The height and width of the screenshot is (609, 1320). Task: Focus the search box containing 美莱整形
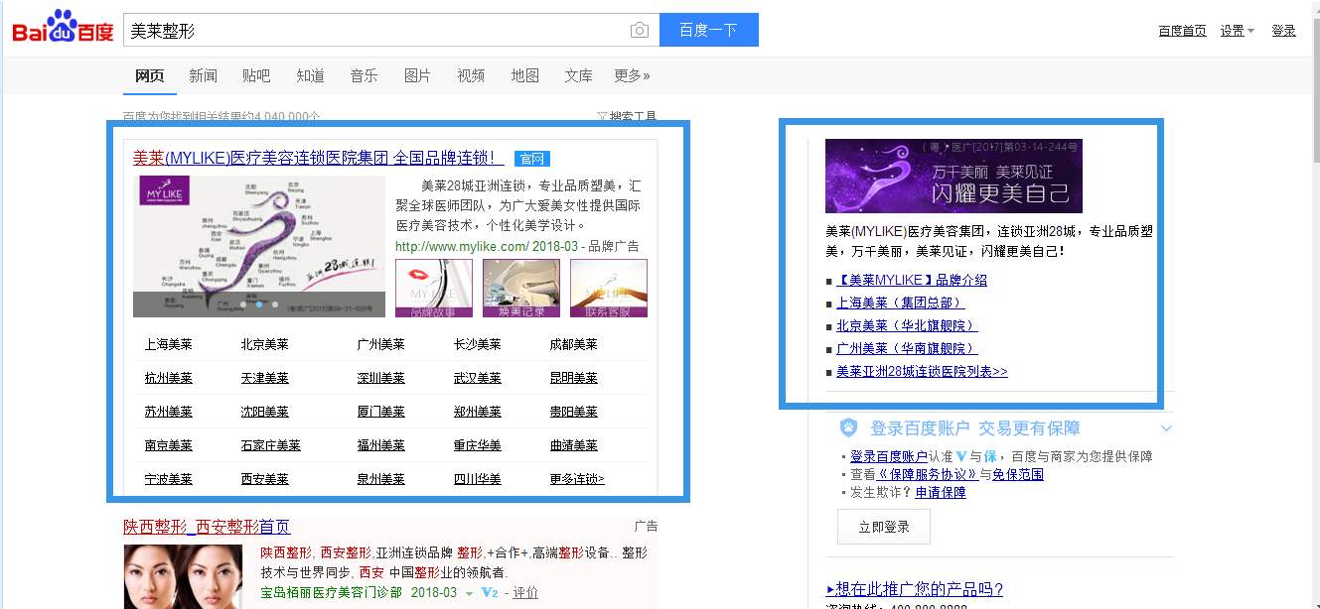tap(391, 30)
